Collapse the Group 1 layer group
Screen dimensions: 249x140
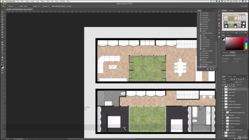pyautogui.click(x=225, y=110)
